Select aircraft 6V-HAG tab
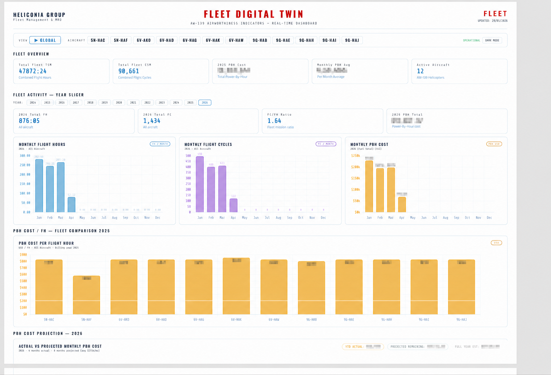The image size is (551, 375). (x=190, y=40)
